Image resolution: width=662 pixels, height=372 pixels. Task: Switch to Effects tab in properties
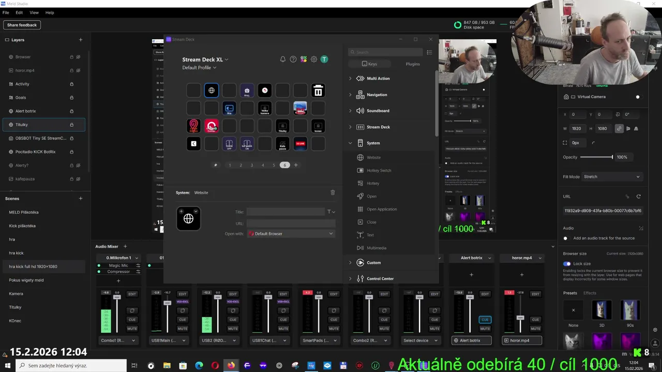point(590,293)
